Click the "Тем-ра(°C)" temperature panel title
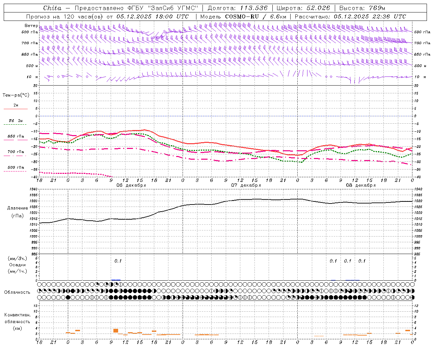Screen dimensions: 432x345 16,95
